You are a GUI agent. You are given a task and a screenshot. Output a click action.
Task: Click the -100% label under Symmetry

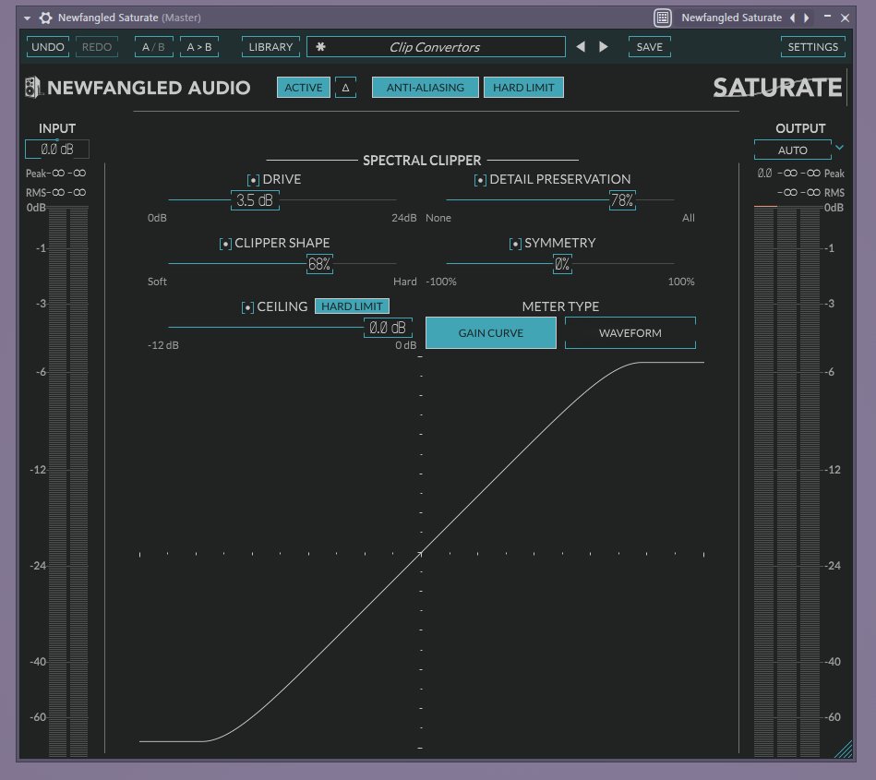coord(441,282)
